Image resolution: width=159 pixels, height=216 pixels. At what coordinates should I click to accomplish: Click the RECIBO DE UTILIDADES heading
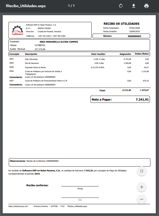pos(121,24)
